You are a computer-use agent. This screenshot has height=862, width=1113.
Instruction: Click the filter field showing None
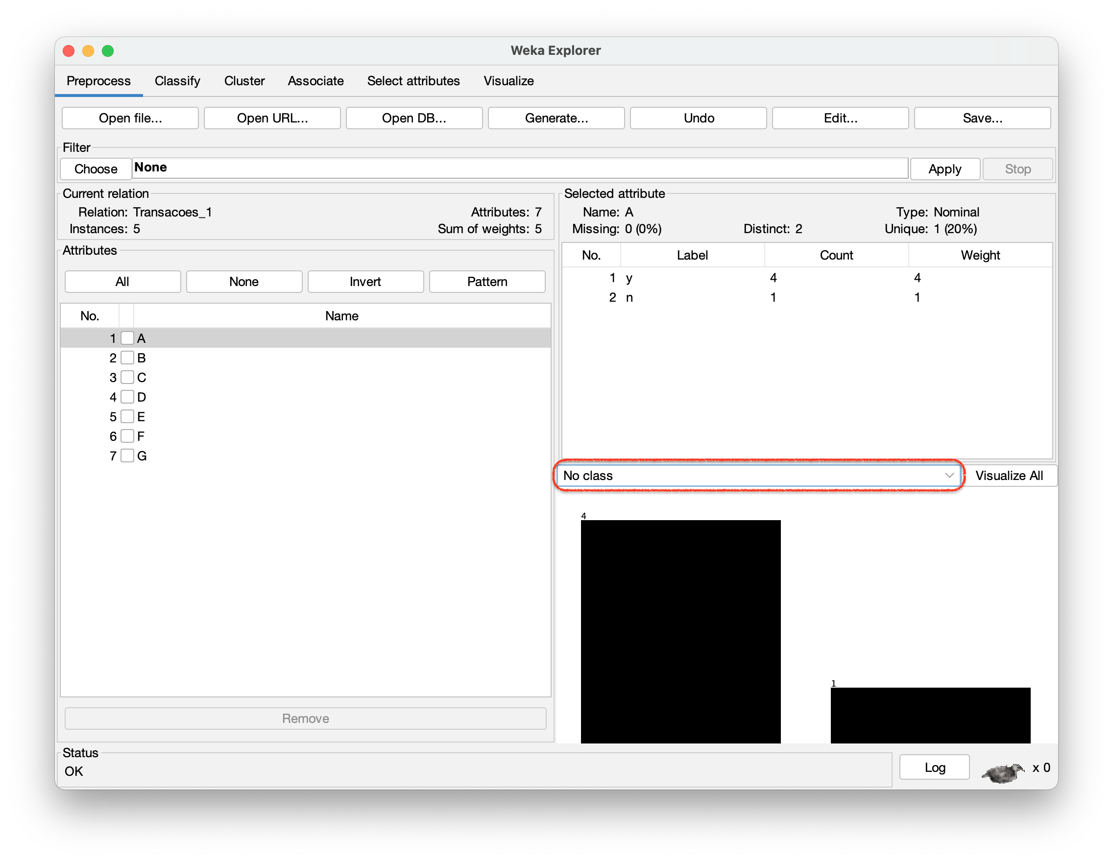519,168
